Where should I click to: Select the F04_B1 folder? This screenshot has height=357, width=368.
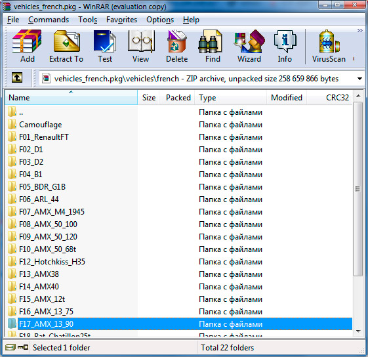coord(178,175)
